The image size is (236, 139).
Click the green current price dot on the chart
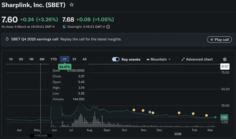215,117
